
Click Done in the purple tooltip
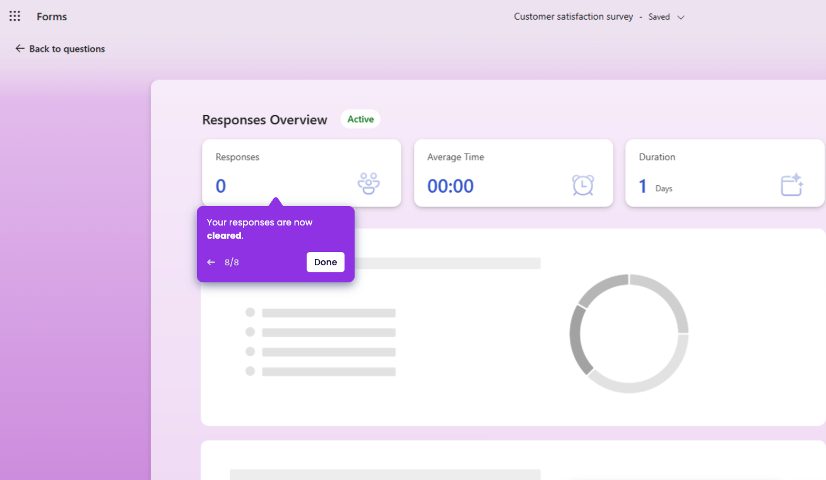coord(326,262)
